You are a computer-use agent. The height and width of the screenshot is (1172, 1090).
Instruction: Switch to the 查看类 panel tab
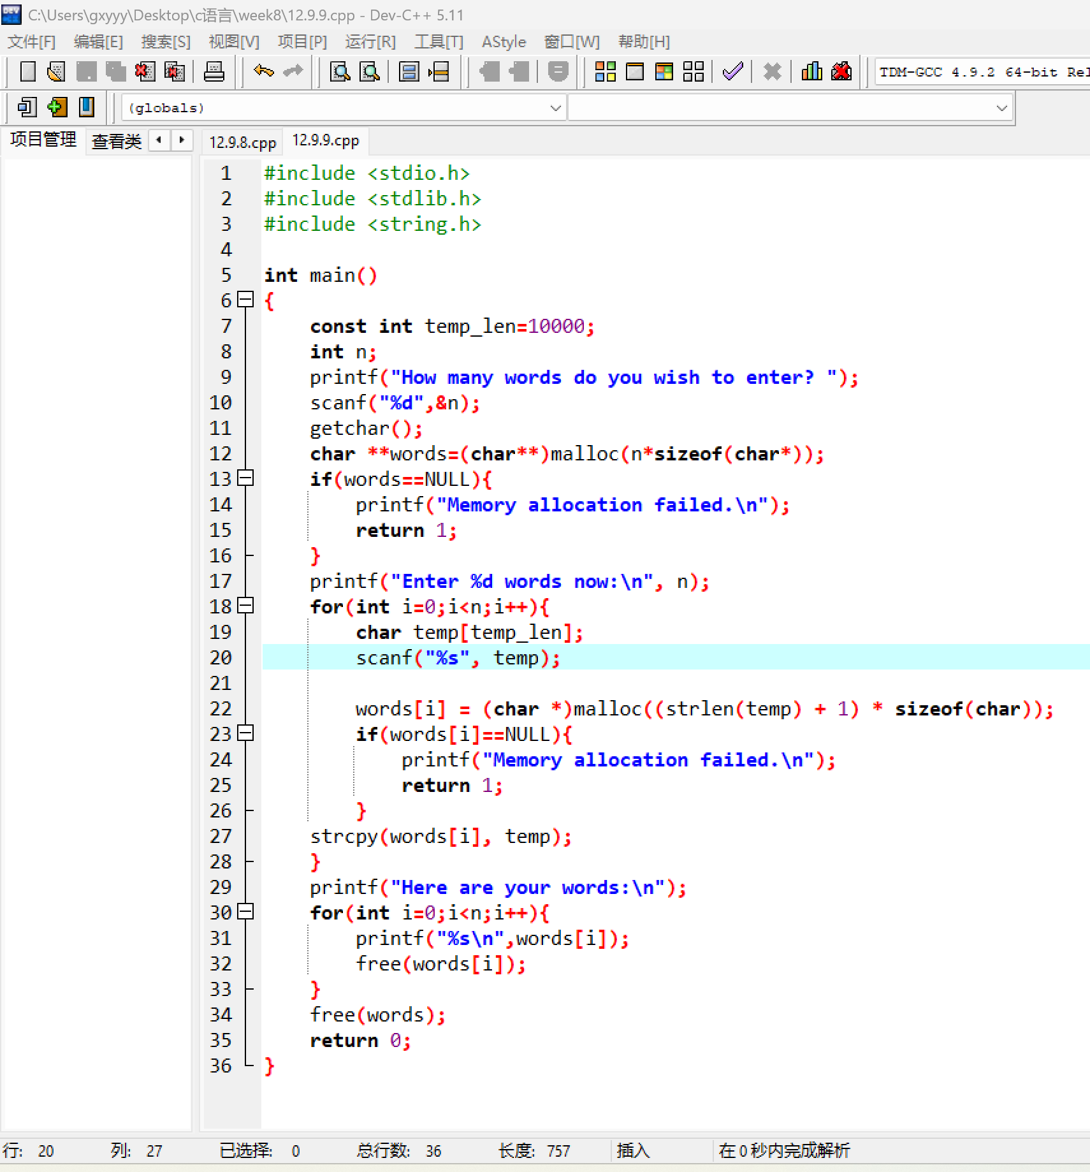point(117,141)
